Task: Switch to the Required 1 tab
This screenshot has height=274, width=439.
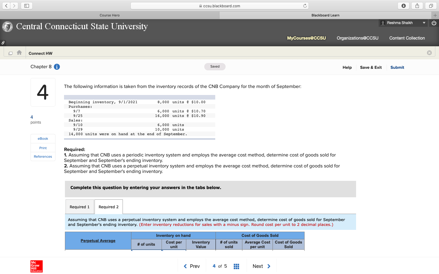Action: 80,206
